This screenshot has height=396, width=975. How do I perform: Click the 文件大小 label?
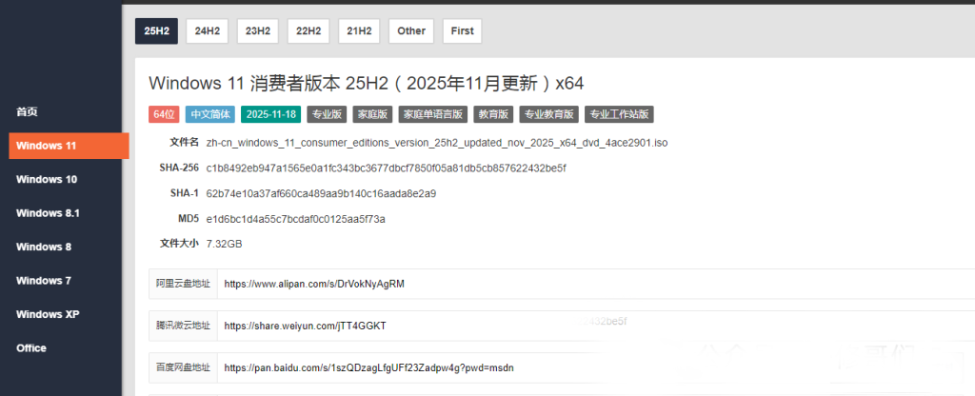179,244
